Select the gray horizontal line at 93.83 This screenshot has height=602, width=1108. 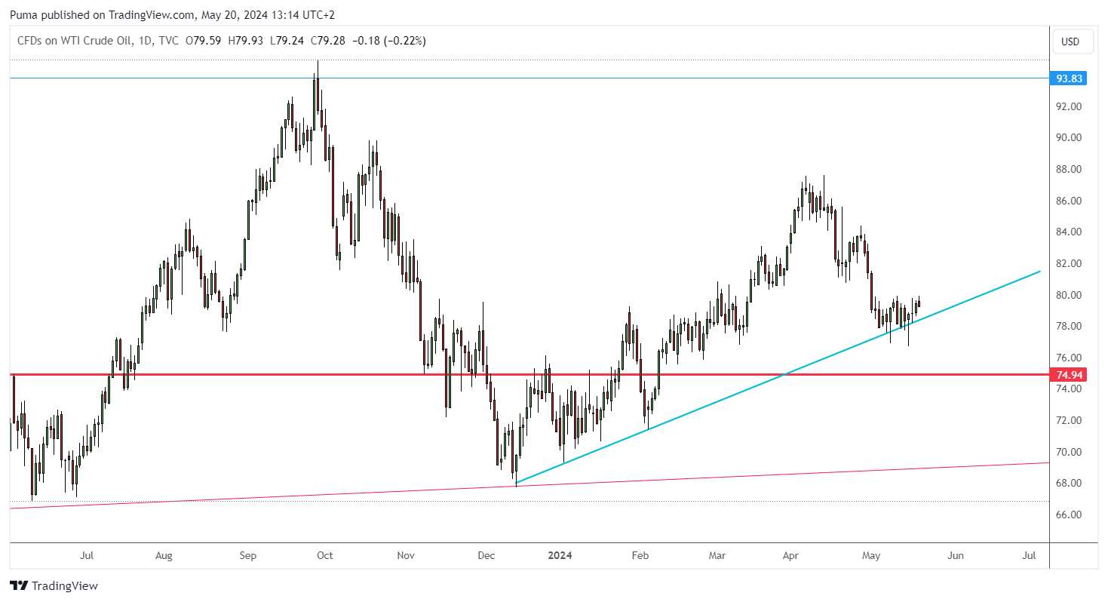528,78
